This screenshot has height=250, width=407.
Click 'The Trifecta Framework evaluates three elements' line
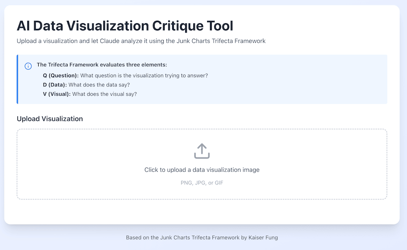pos(102,65)
